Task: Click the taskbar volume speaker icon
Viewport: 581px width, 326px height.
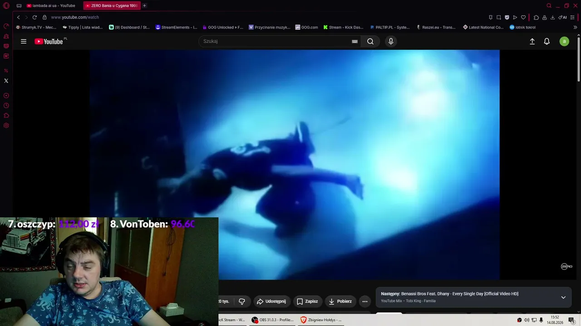Action: (527, 320)
